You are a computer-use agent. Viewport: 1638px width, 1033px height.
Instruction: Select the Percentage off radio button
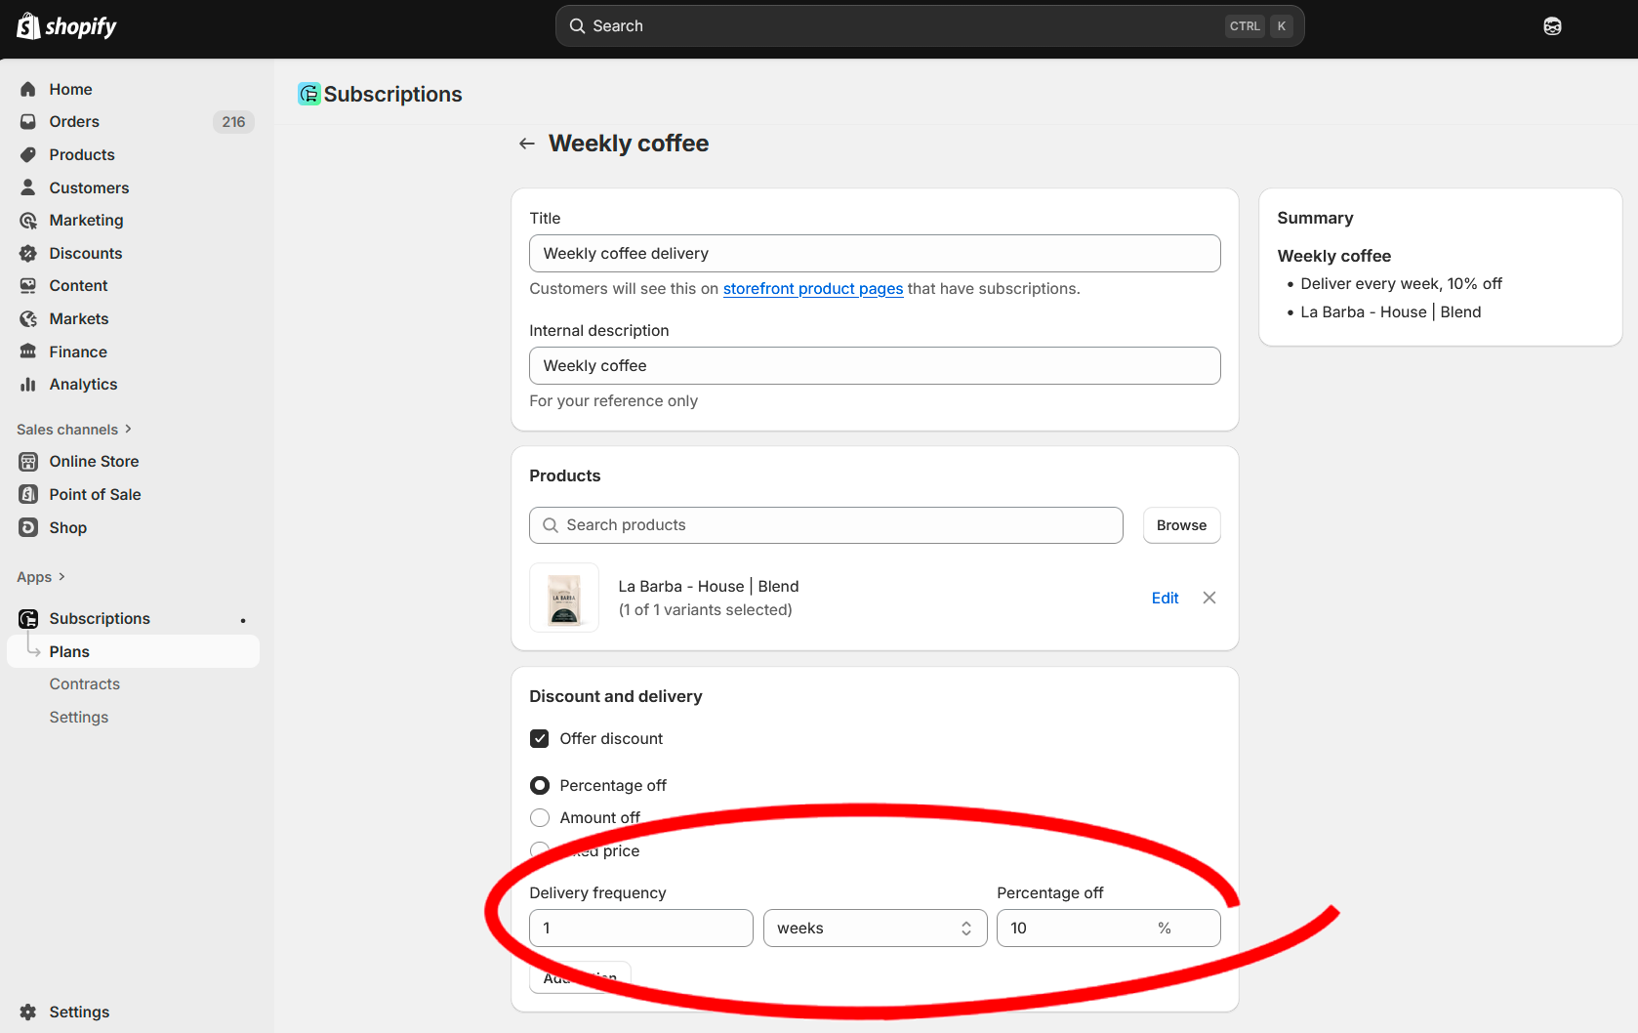click(x=540, y=785)
